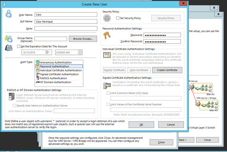Click the user avatar icon beside User Name

(8, 14)
